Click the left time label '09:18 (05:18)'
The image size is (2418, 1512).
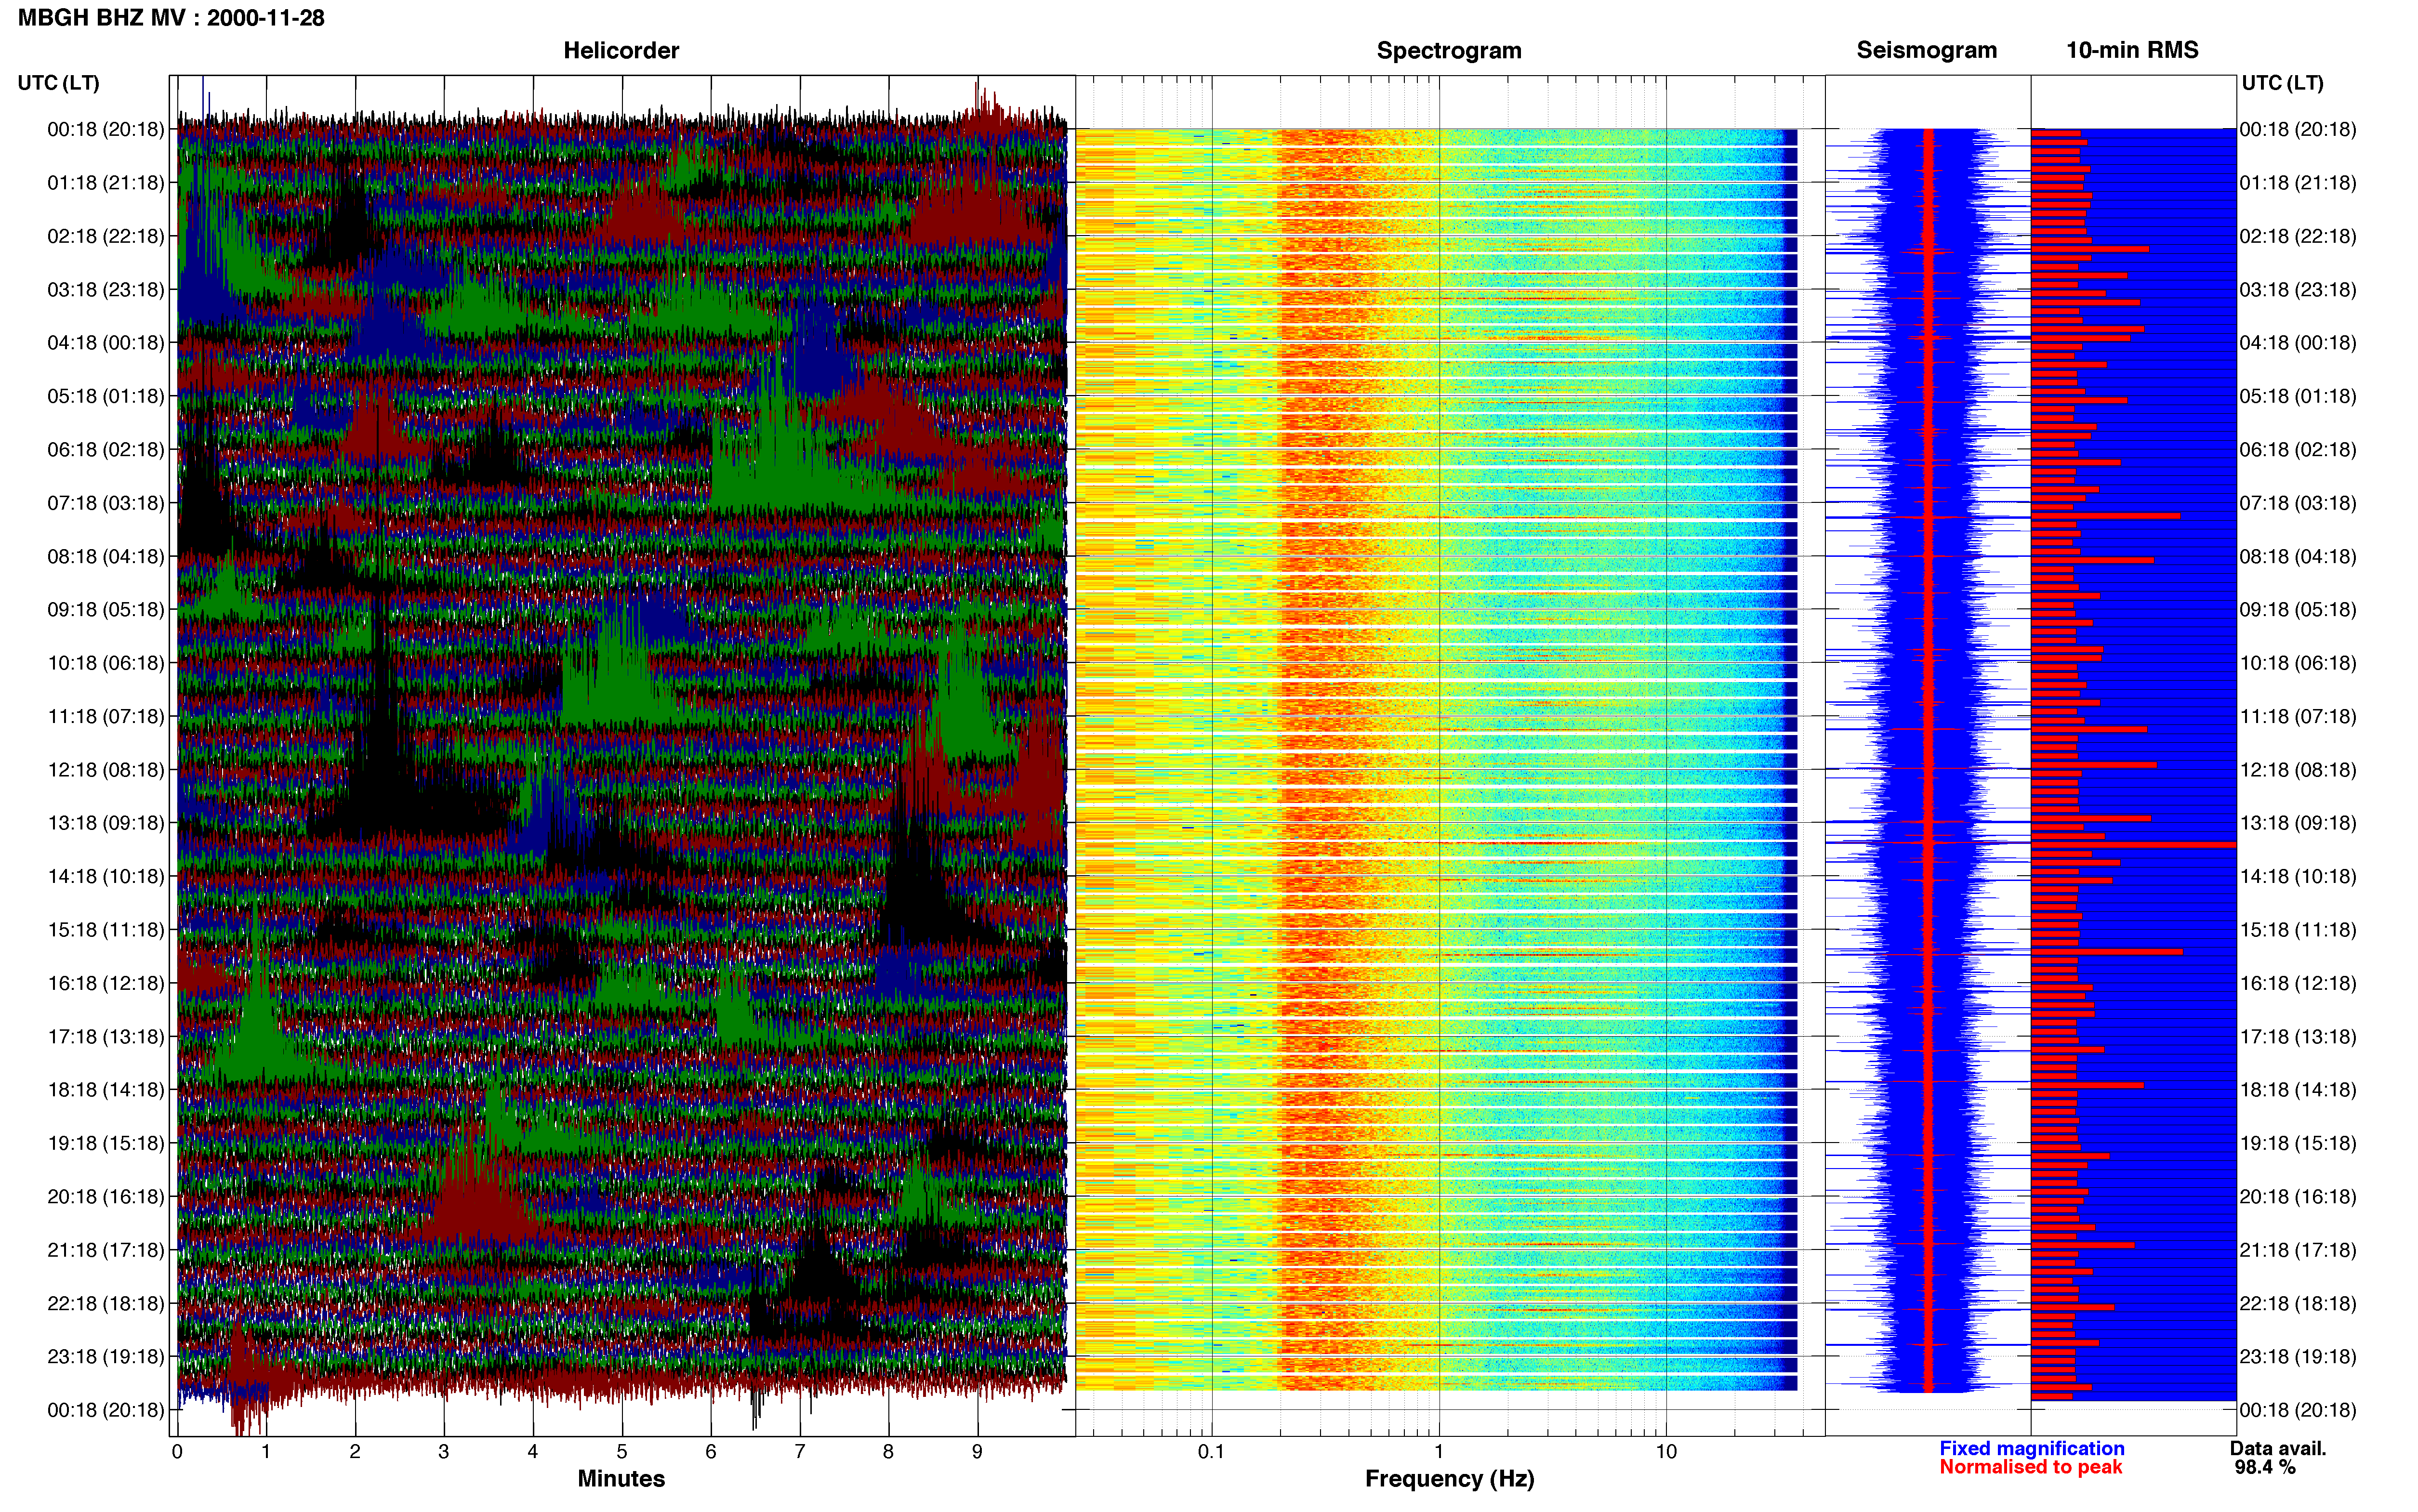coord(106,610)
